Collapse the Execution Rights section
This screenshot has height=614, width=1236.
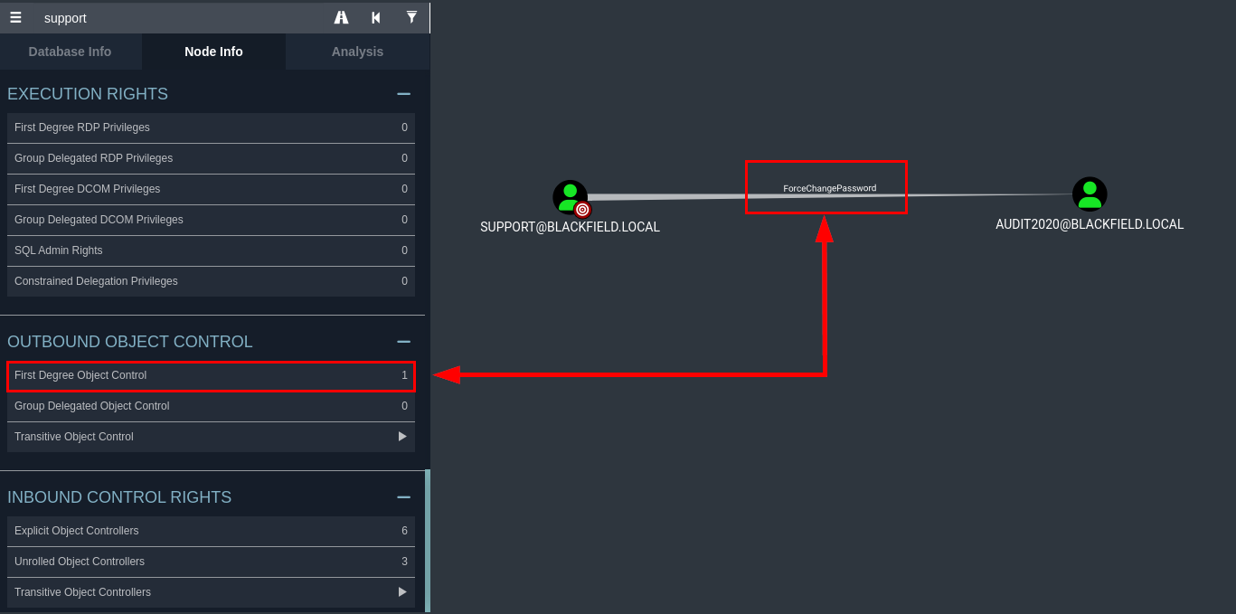403,94
